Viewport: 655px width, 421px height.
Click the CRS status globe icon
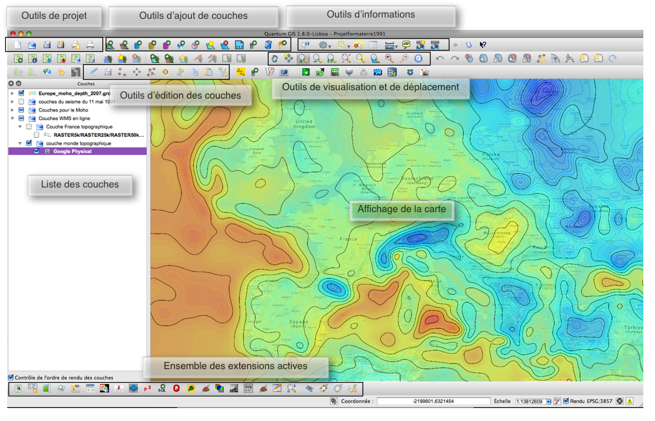pyautogui.click(x=619, y=402)
